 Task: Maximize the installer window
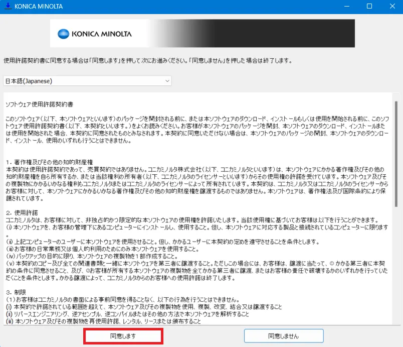(369, 7)
